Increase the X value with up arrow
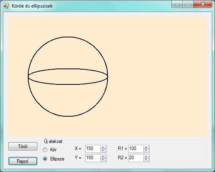The image size is (215, 172). tap(103, 147)
